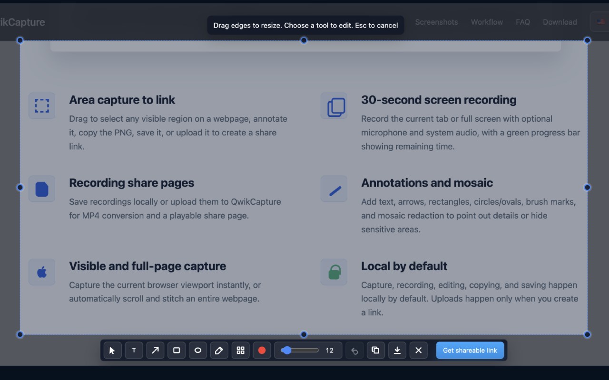Viewport: 609px width, 380px height.
Task: Click the 'Visible and full-page capture' heading
Action: tap(147, 266)
